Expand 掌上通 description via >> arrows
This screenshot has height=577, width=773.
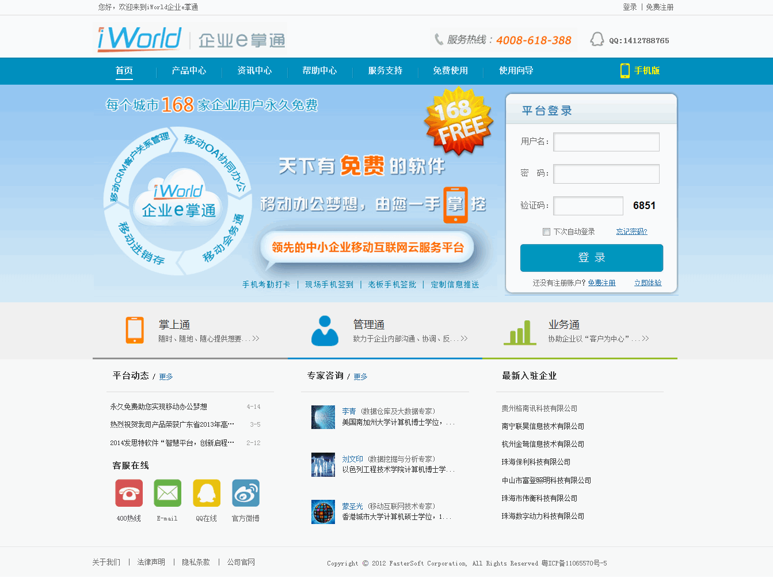pos(256,339)
